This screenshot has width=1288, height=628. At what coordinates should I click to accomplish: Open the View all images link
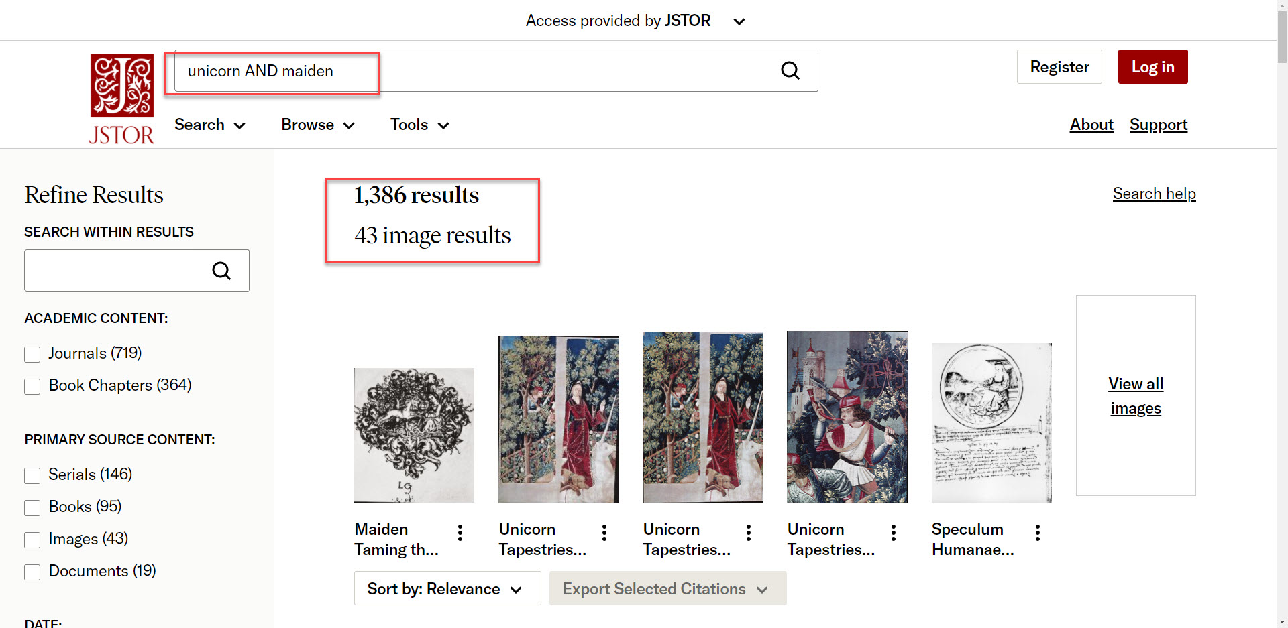pyautogui.click(x=1135, y=395)
